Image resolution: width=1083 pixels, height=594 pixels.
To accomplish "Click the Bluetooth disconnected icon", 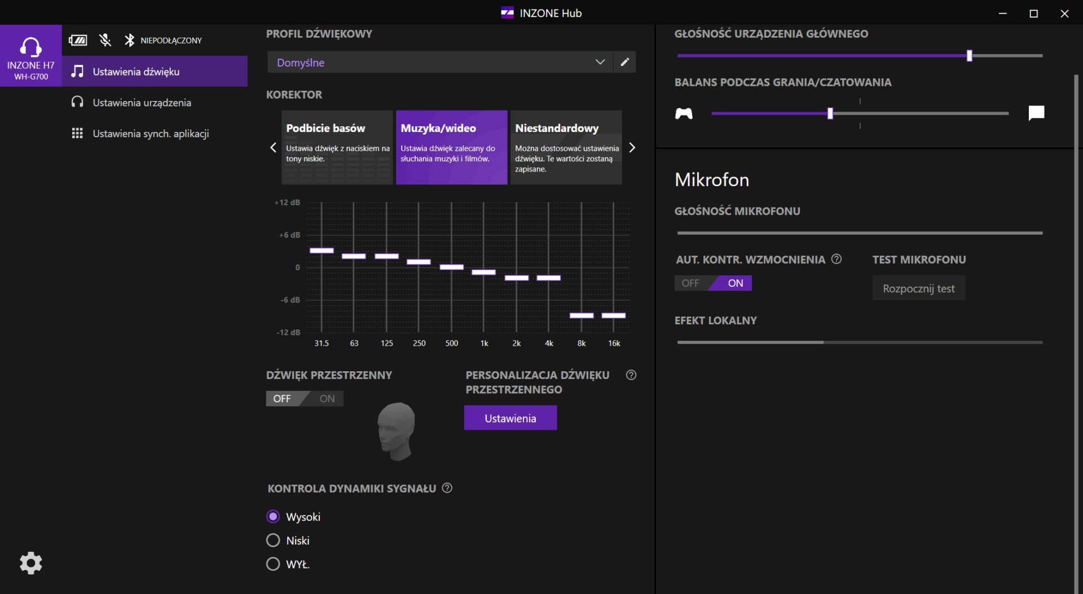I will (x=130, y=40).
